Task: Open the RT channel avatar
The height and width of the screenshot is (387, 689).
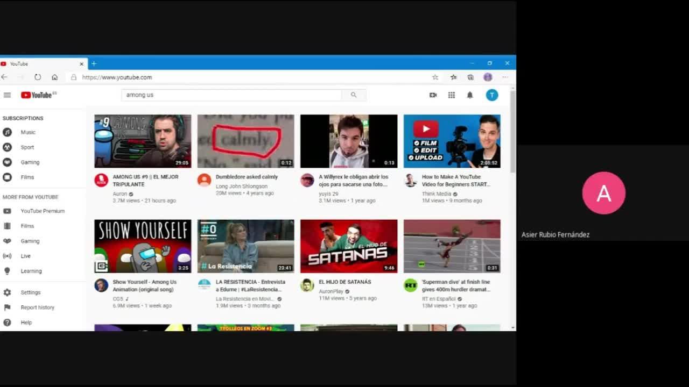Action: [411, 285]
